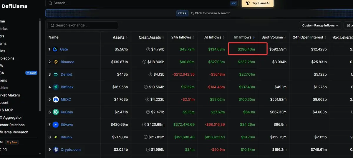Focus the top global Search field
The height and width of the screenshot is (158, 353).
(141, 3)
